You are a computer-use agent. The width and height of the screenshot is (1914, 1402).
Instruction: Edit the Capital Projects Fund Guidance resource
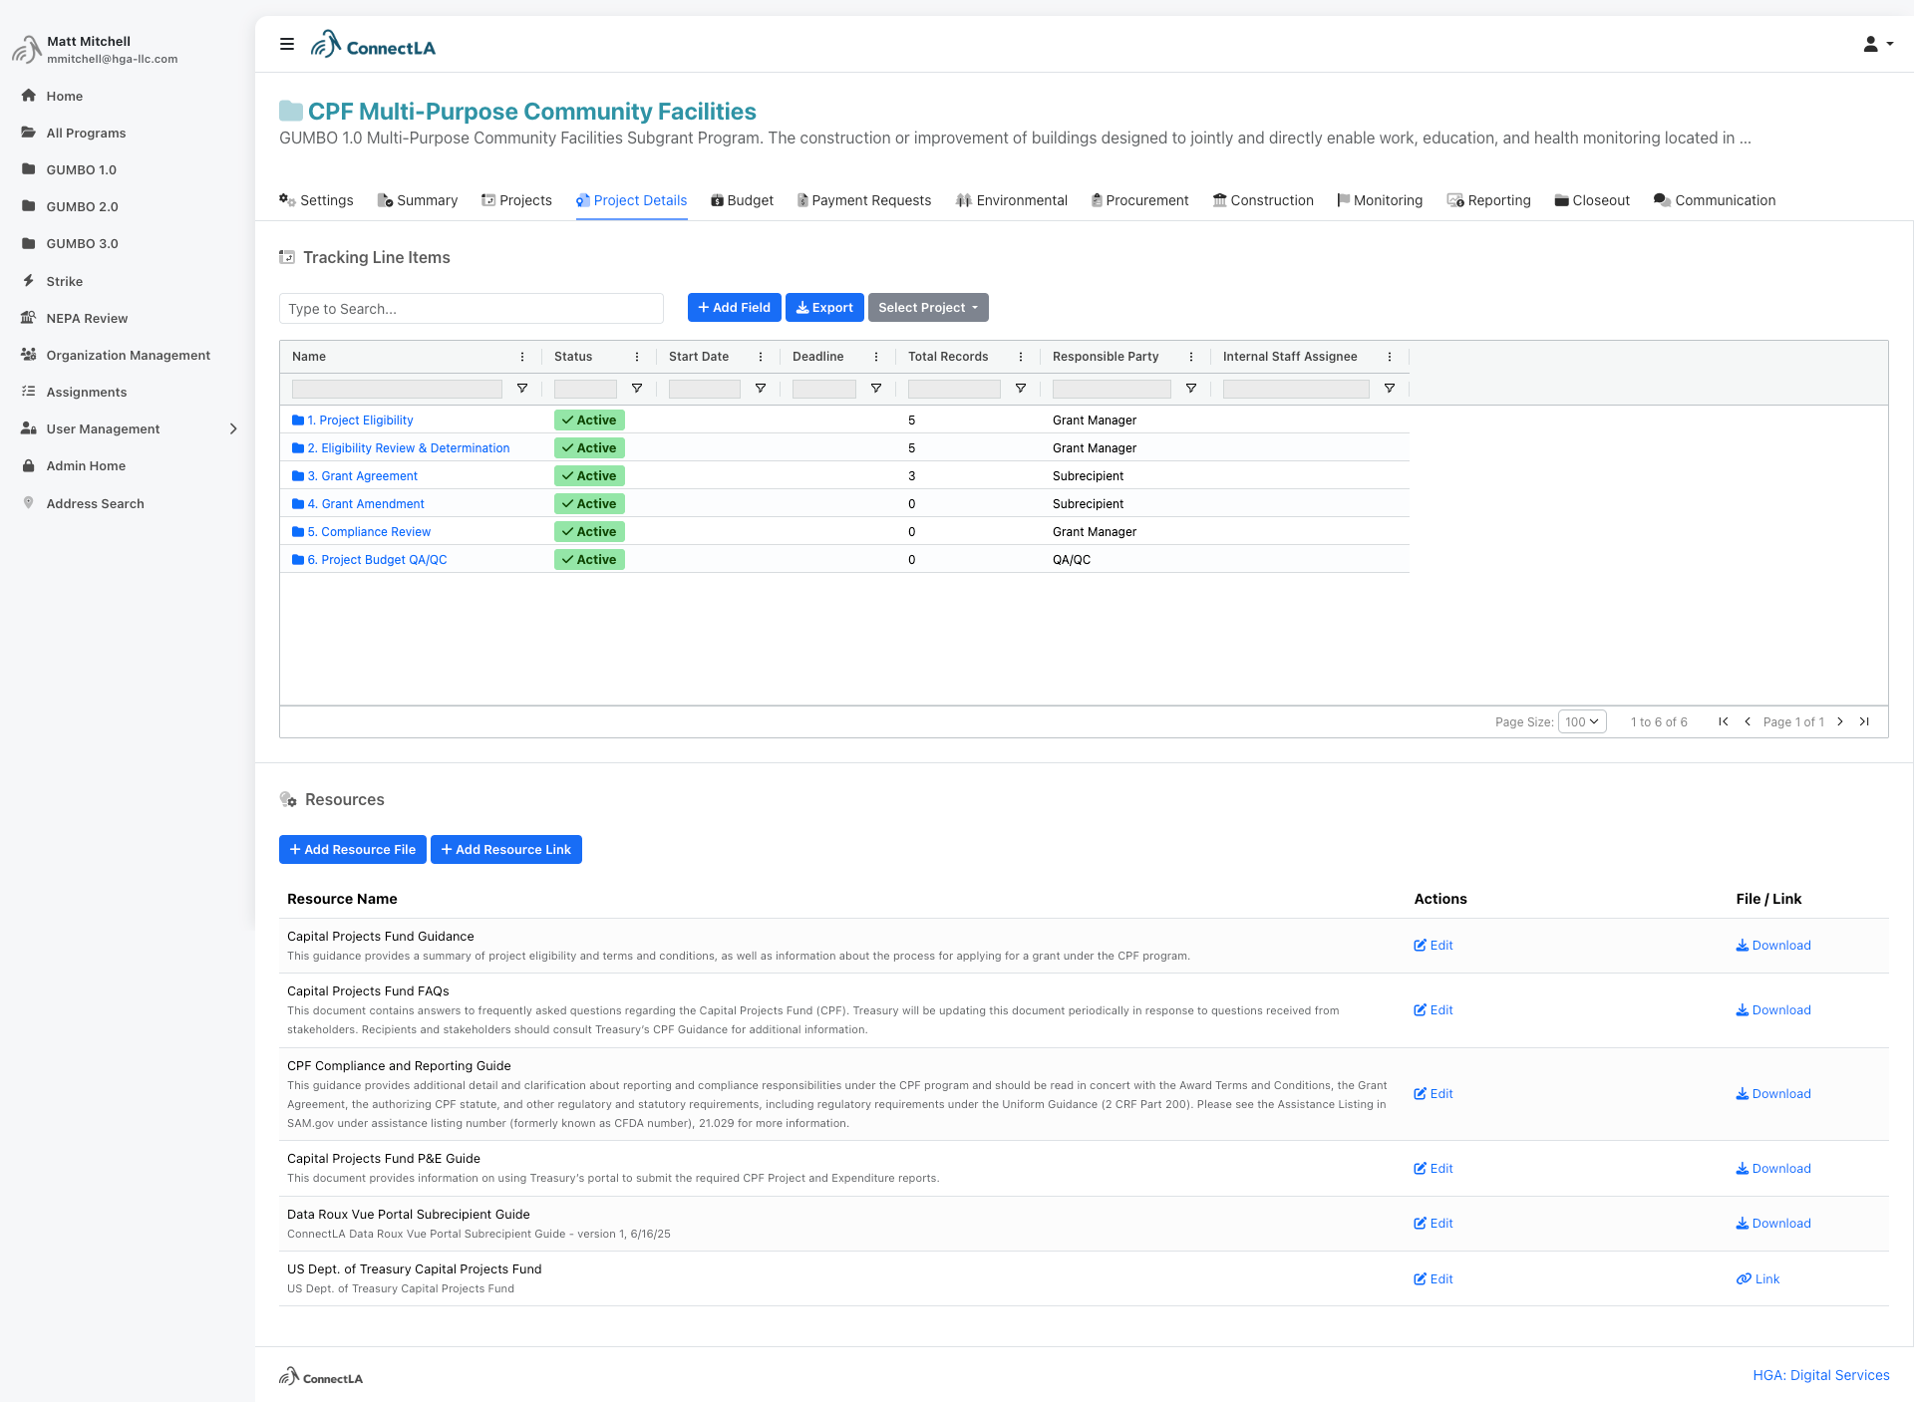(x=1434, y=946)
